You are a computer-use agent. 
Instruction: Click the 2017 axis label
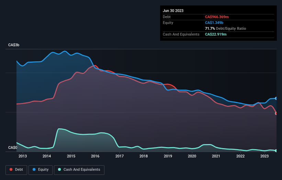[x=120, y=156]
